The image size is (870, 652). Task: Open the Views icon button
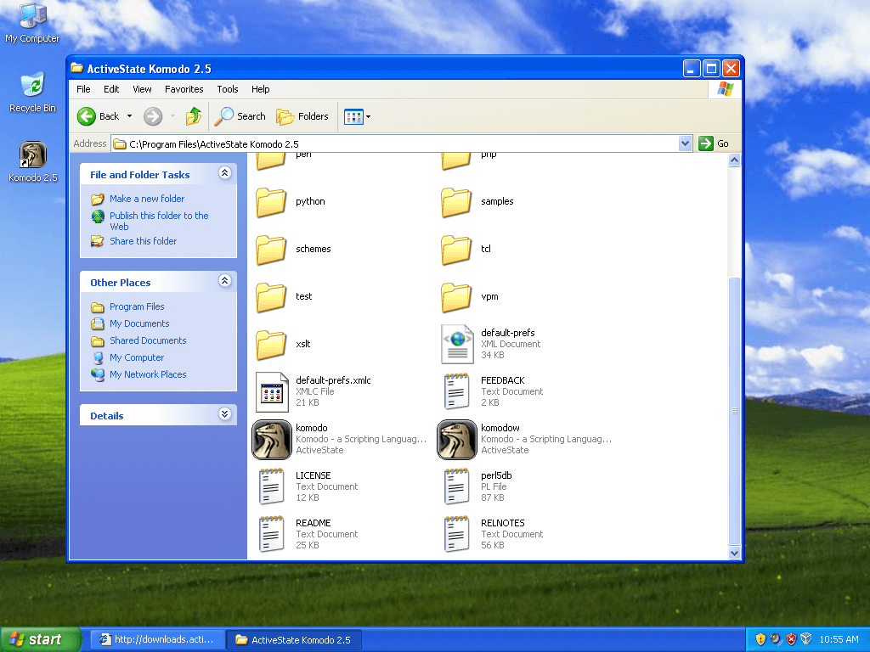(x=353, y=116)
